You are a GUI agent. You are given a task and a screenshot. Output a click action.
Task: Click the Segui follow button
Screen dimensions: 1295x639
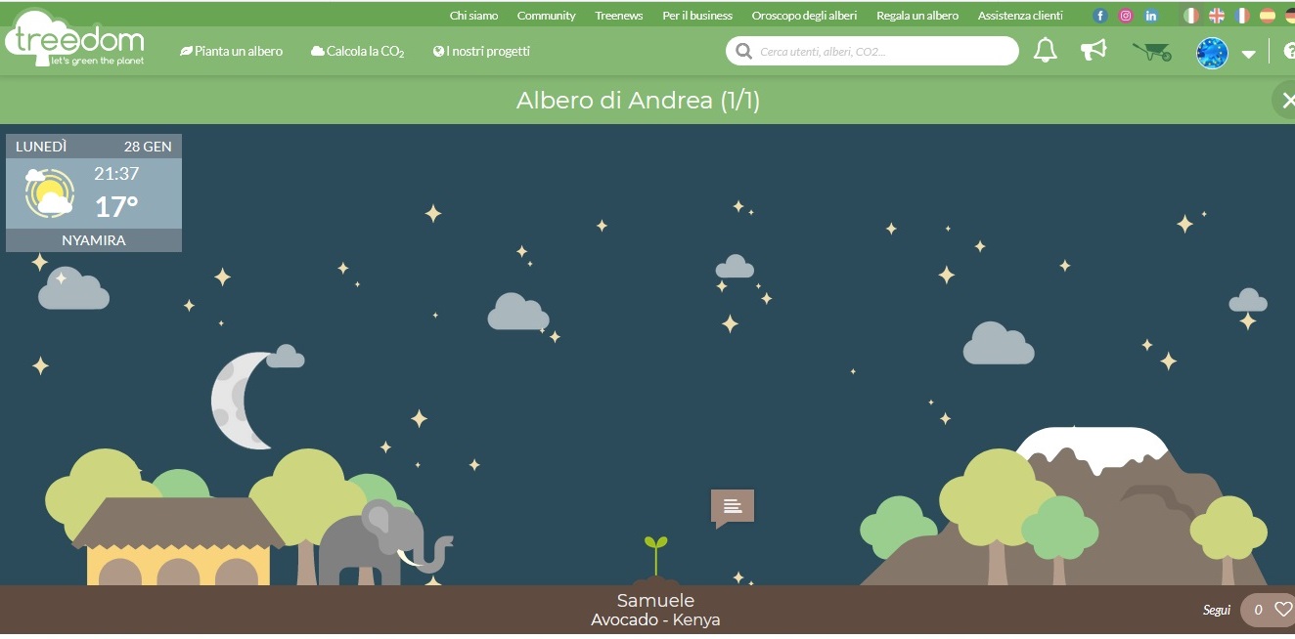[x=1217, y=610]
